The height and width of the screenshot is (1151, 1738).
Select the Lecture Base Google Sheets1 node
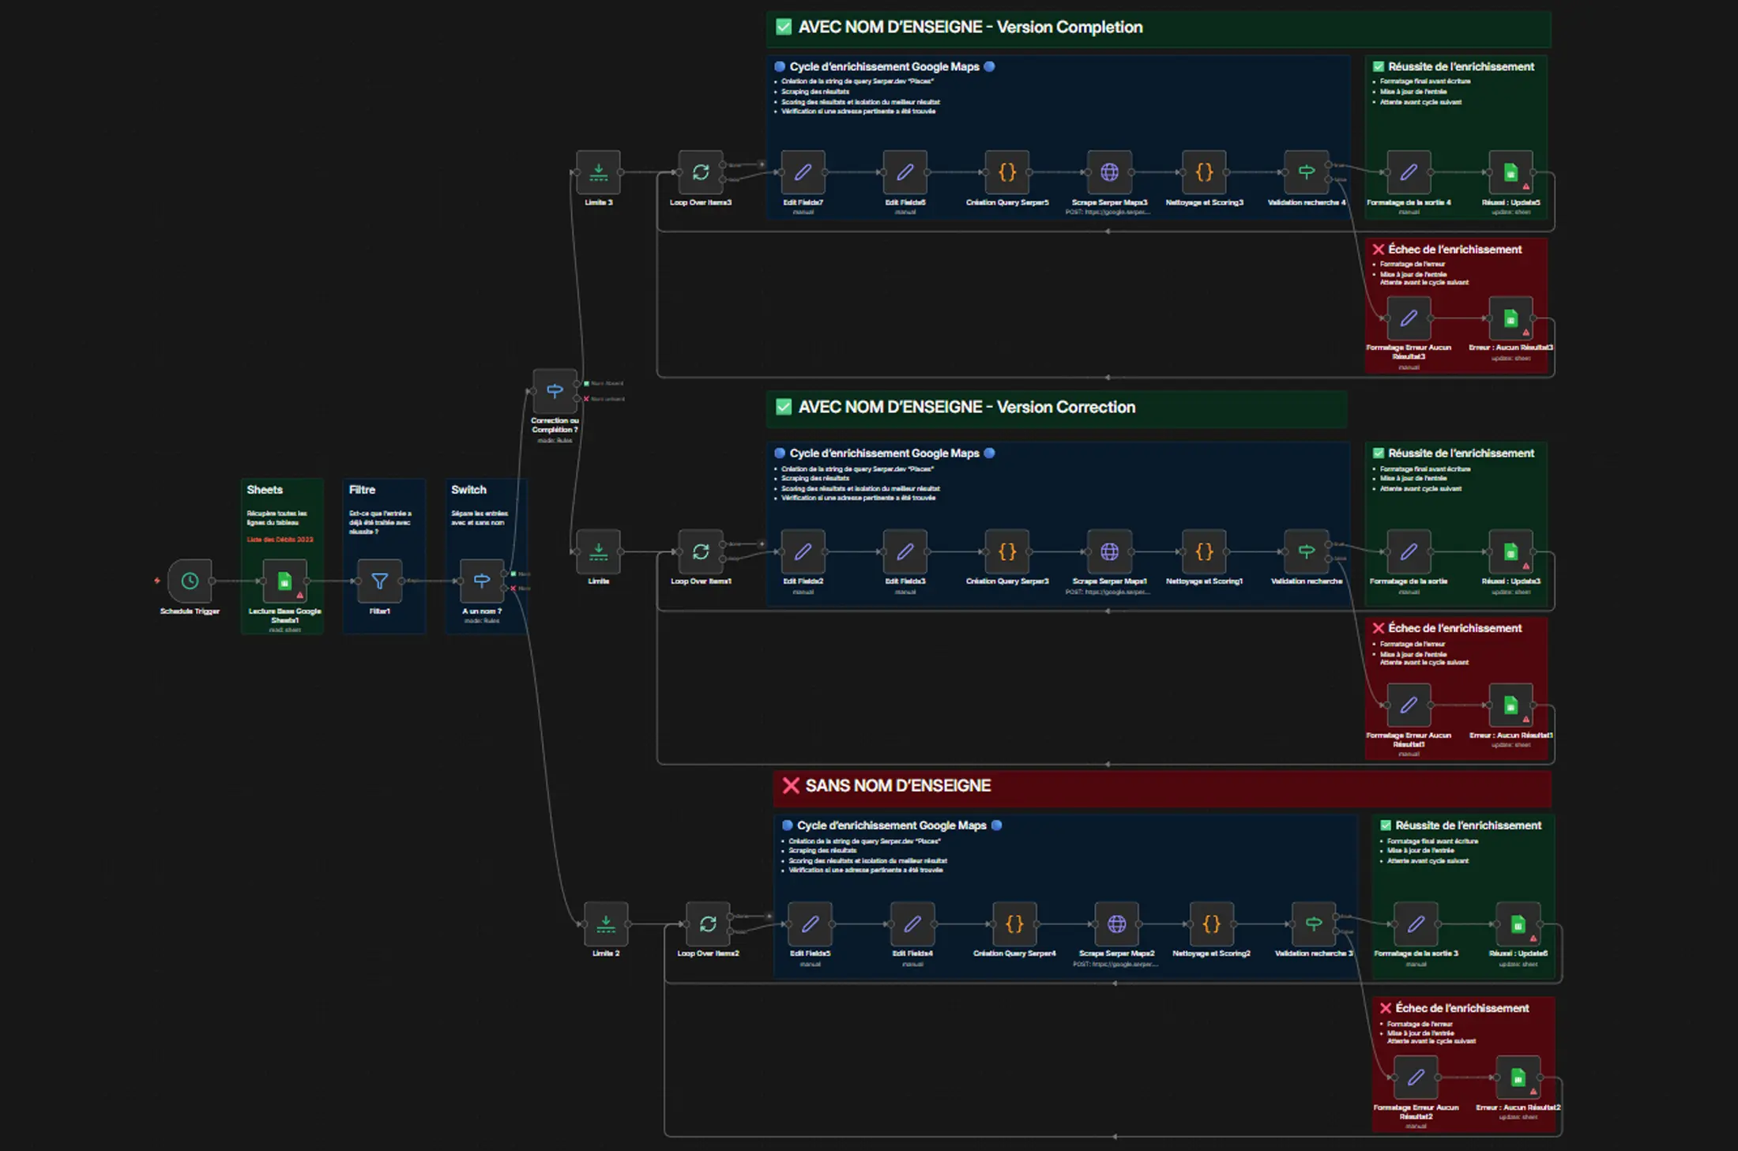point(284,581)
